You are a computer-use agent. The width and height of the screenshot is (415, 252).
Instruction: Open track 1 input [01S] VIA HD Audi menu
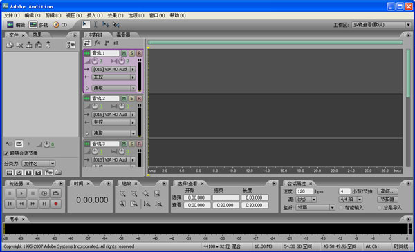point(113,69)
